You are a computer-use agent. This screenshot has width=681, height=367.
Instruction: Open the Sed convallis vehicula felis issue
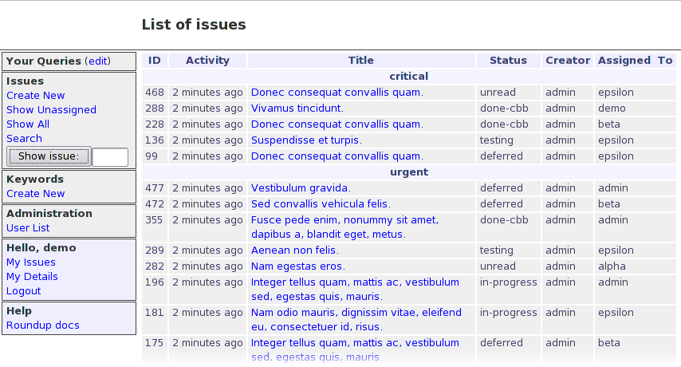(321, 204)
